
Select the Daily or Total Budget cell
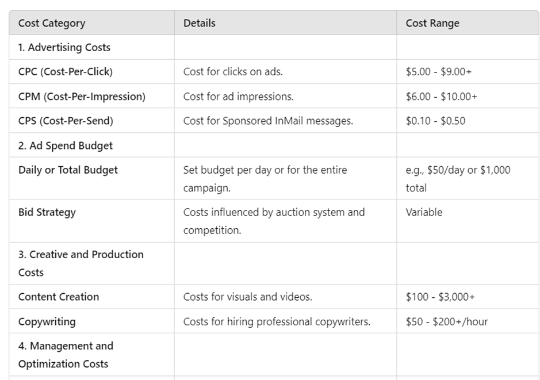click(x=68, y=170)
